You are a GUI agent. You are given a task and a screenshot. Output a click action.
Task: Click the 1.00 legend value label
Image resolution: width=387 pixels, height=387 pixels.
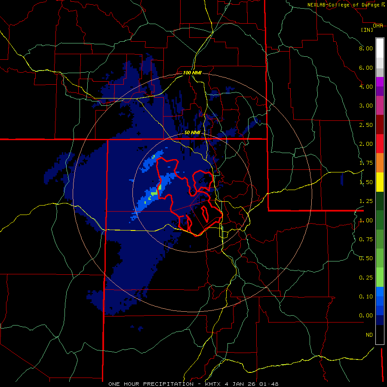click(x=366, y=221)
